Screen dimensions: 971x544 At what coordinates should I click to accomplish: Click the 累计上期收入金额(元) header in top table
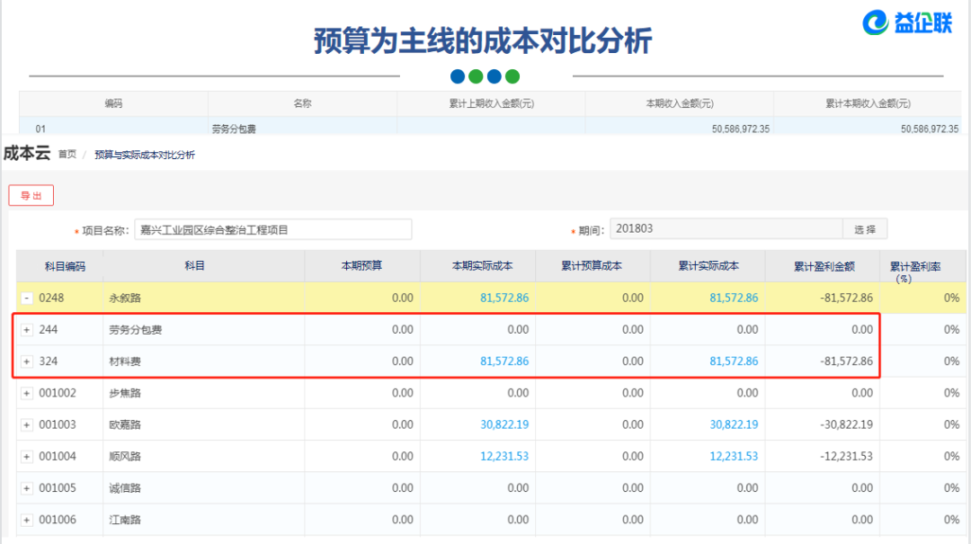pyautogui.click(x=492, y=103)
